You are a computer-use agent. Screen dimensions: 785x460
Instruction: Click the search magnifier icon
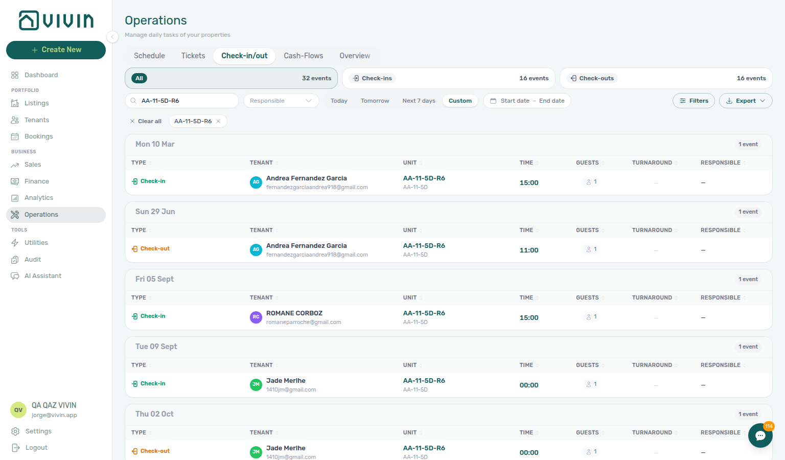coord(133,101)
